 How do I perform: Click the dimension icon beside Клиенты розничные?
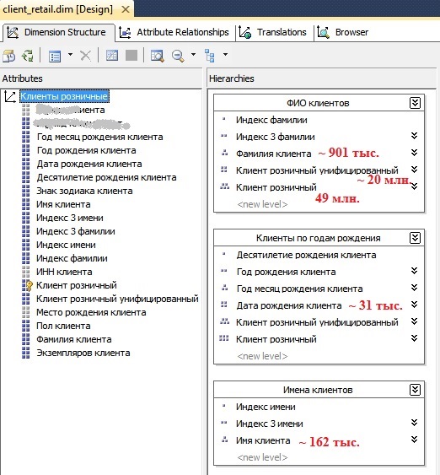[10, 97]
